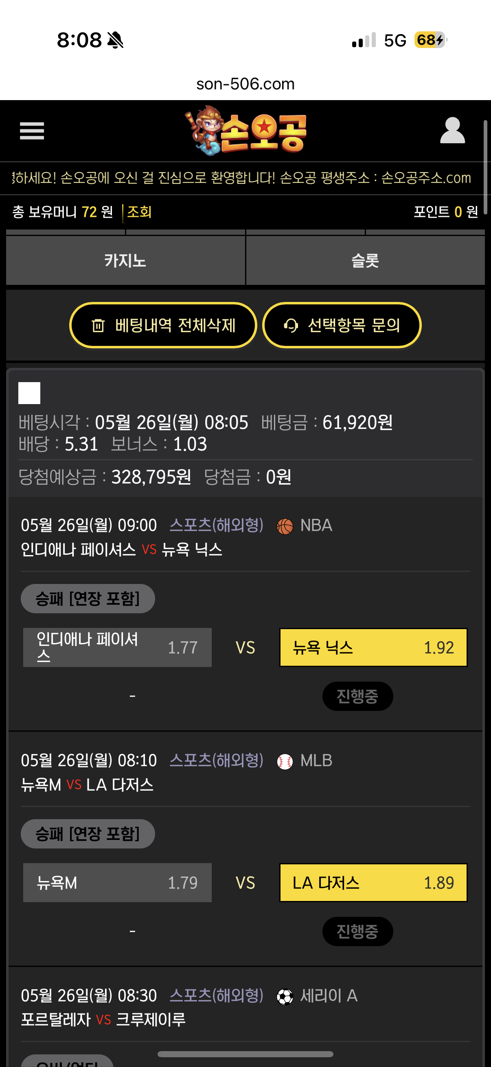This screenshot has width=491, height=1067.
Task: Check the bet slip selection checkbox
Action: (29, 393)
